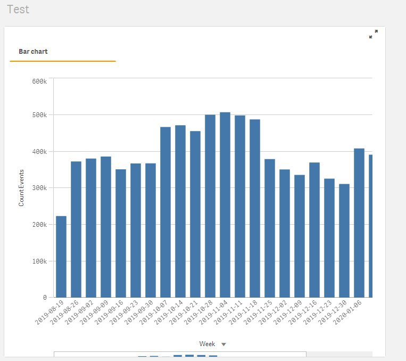406x361 pixels.
Task: Select the bar for 2019-11-11
Action: (240, 206)
